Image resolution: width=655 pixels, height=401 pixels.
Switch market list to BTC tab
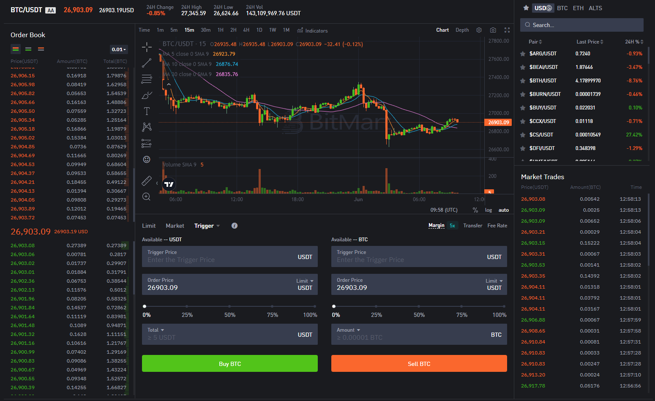click(562, 8)
